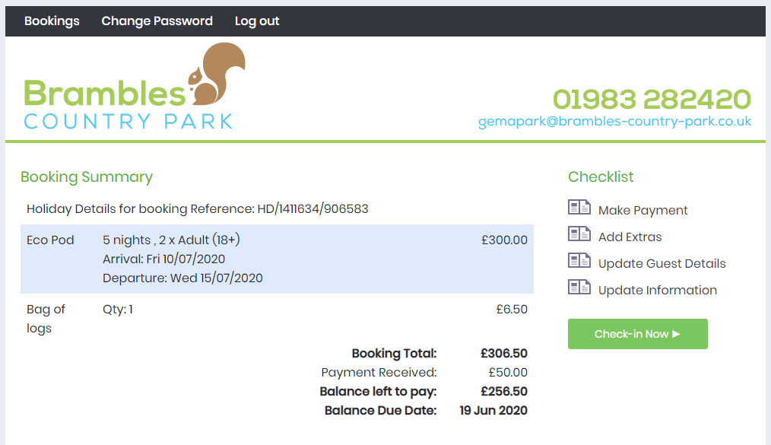
Task: Click the Booking Summary heading
Action: [x=87, y=177]
